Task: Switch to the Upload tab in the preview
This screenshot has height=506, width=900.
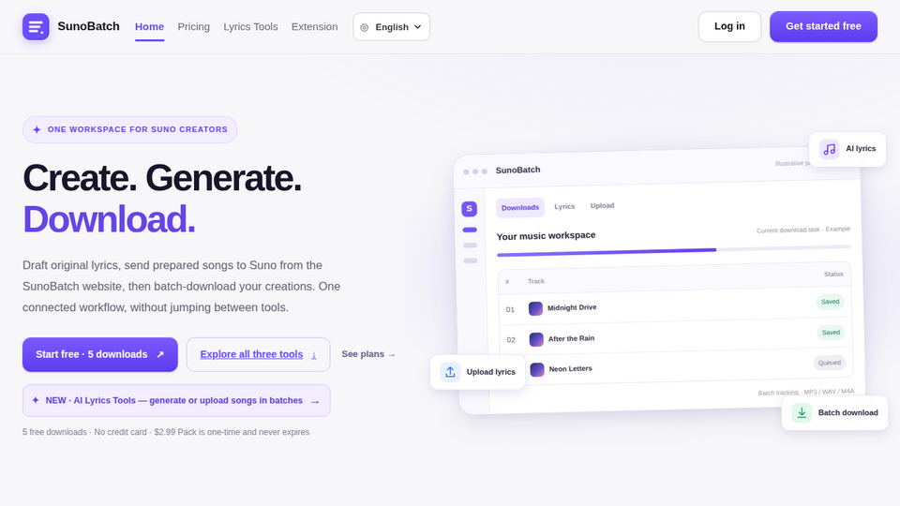Action: pos(602,205)
